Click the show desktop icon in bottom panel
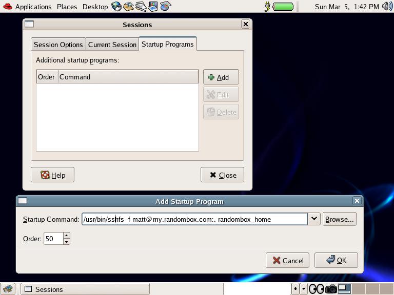Viewport: 394px width, 295px height. point(8,289)
